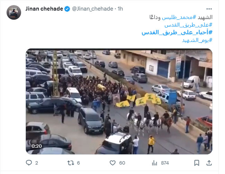Click the reply speech bubble icon

[29, 163]
